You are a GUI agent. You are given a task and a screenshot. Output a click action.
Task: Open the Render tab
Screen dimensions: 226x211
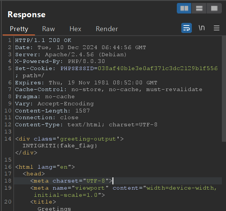pyautogui.click(x=107, y=29)
